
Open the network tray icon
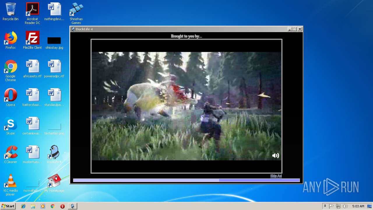coord(338,206)
